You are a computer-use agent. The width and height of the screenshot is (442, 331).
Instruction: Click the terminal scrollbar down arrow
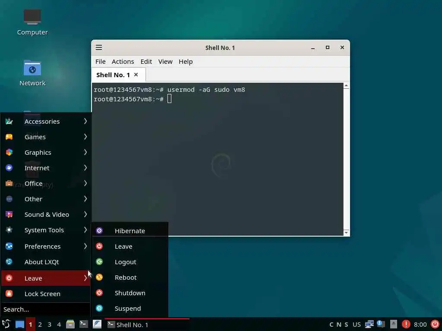pyautogui.click(x=346, y=232)
